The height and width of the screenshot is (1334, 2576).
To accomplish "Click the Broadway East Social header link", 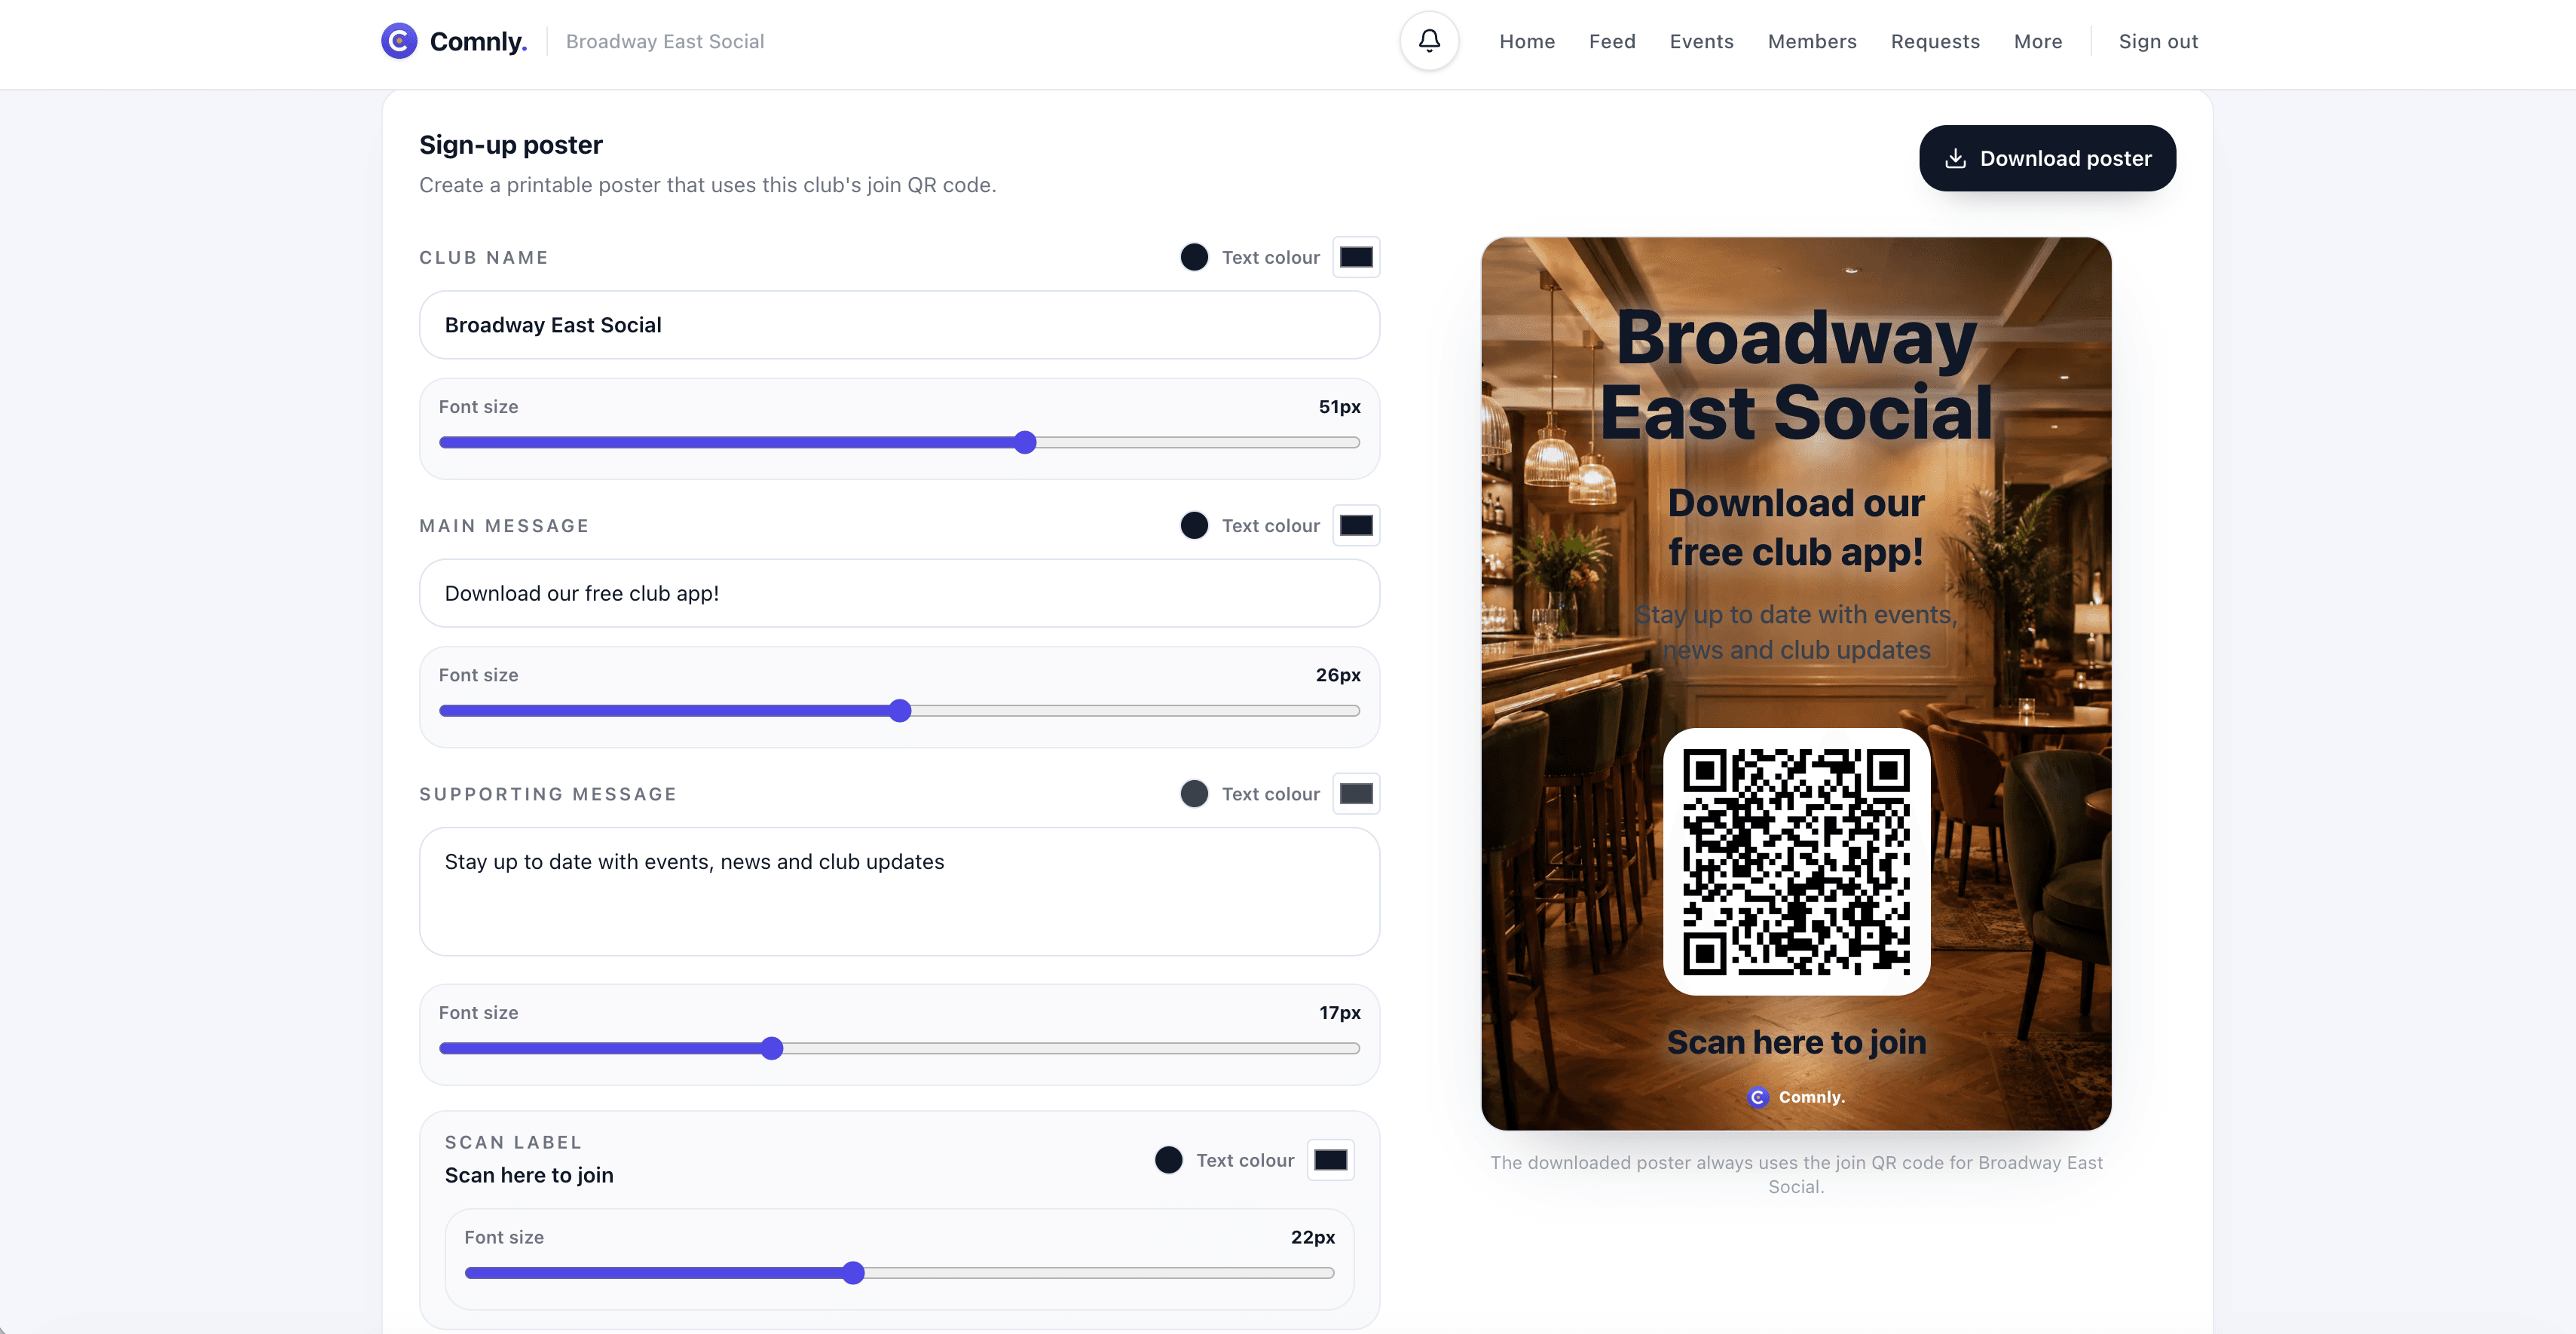I will point(665,41).
